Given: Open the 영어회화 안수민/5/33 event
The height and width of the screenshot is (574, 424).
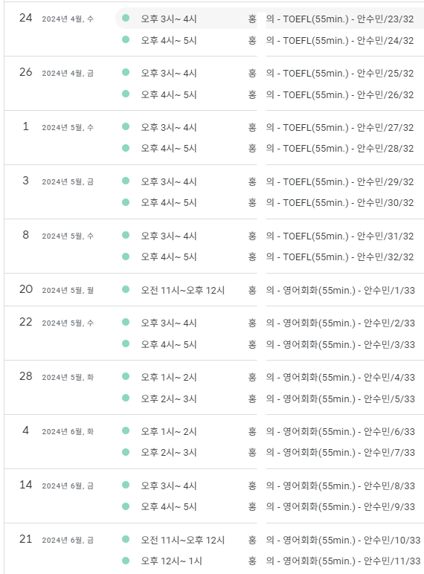Looking at the screenshot, I should tap(269, 399).
